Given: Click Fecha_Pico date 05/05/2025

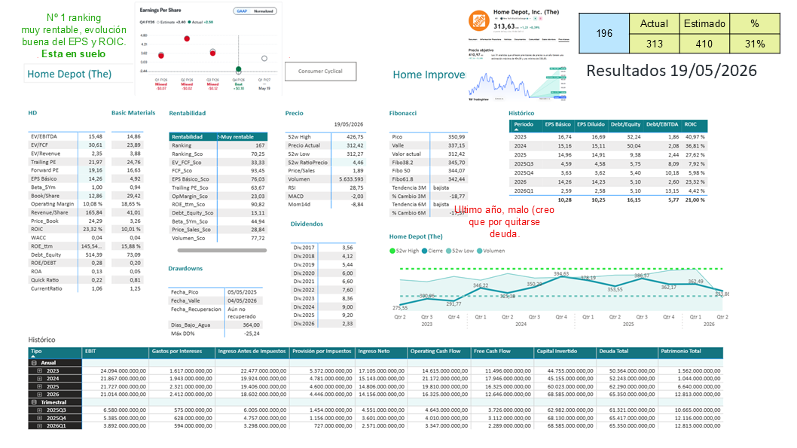Looking at the screenshot, I should click(242, 293).
